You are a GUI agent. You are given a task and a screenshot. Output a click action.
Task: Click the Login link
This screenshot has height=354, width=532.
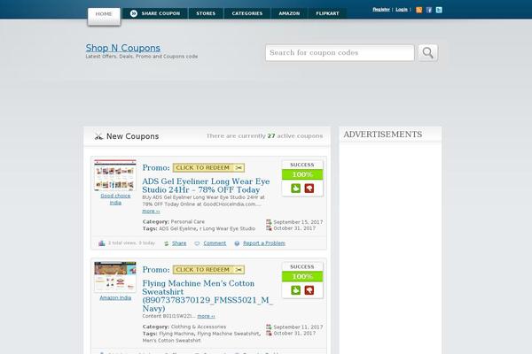[402, 10]
